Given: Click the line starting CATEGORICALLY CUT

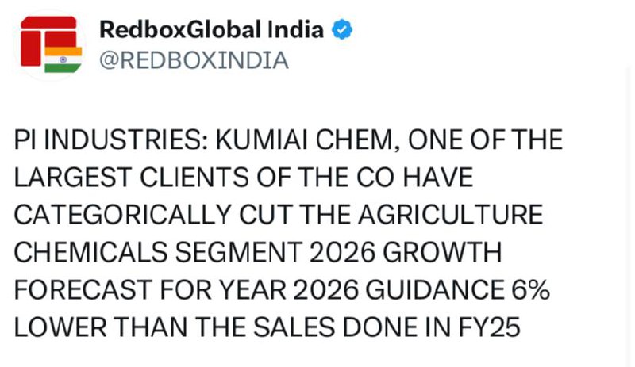Looking at the screenshot, I should pyautogui.click(x=279, y=215).
